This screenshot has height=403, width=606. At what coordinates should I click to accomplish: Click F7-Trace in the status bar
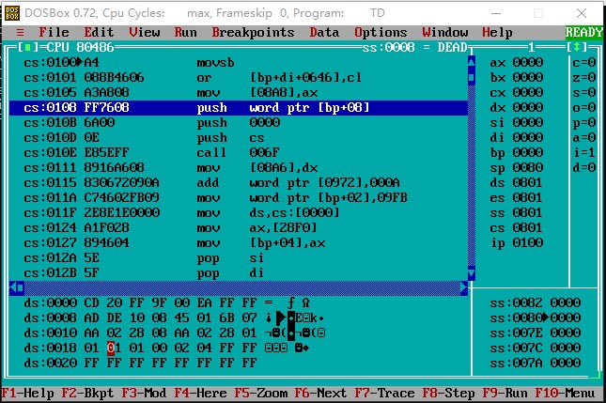coord(384,394)
